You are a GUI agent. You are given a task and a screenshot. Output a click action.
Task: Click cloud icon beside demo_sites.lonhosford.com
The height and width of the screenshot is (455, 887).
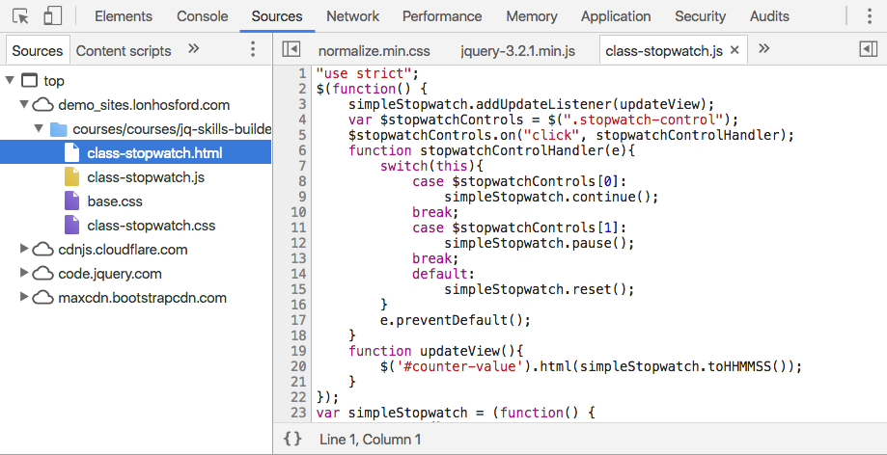43,104
